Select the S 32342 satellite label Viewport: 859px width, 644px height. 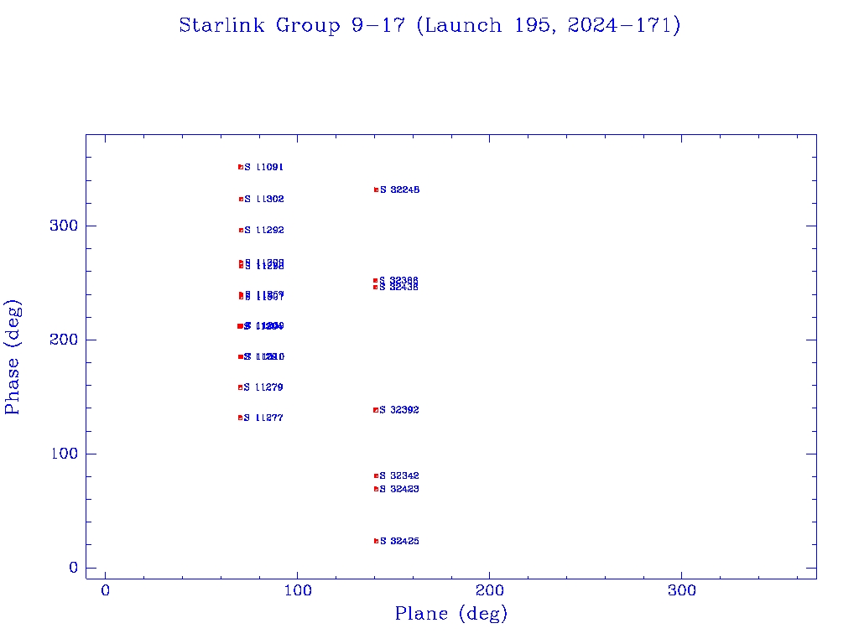[399, 476]
